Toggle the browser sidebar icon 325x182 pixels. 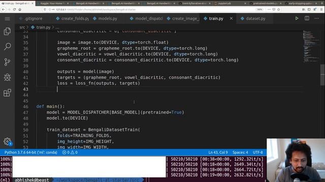[x=309, y=10]
